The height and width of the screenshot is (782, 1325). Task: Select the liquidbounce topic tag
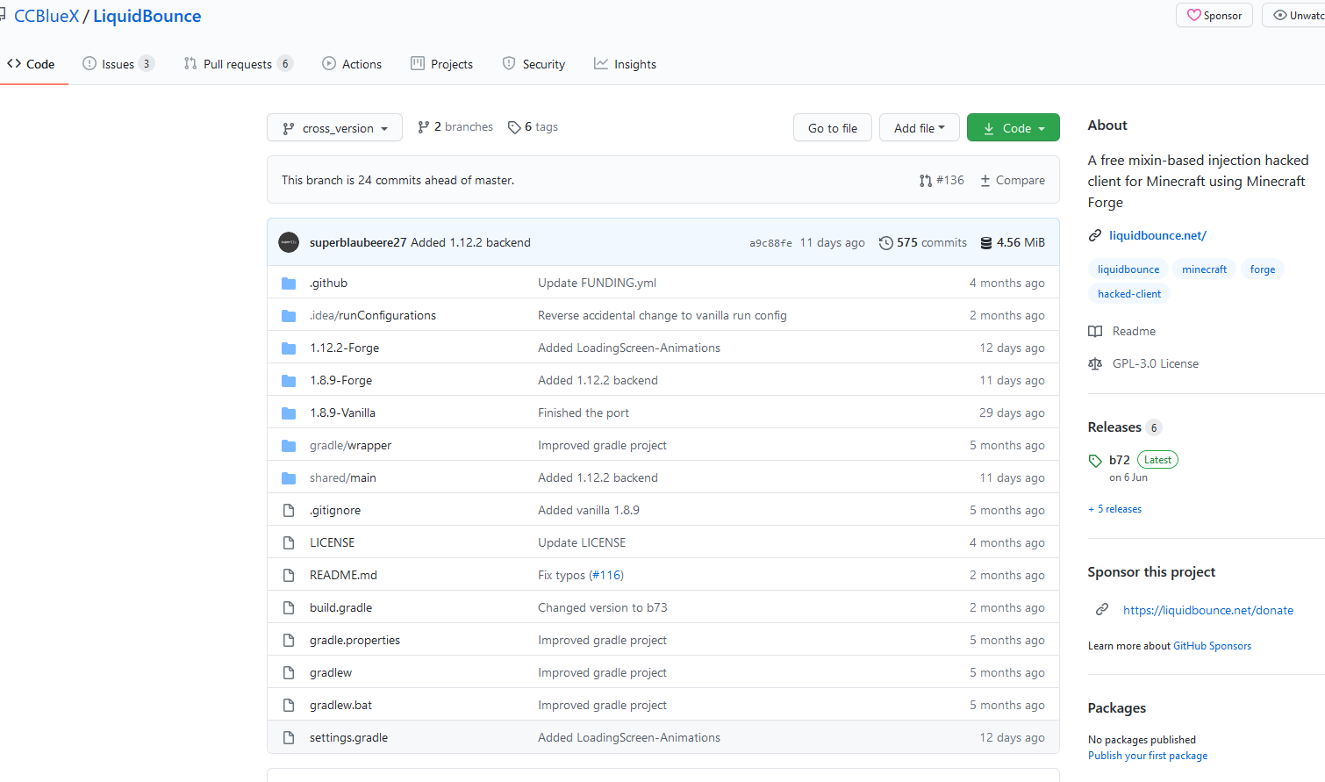pos(1128,269)
